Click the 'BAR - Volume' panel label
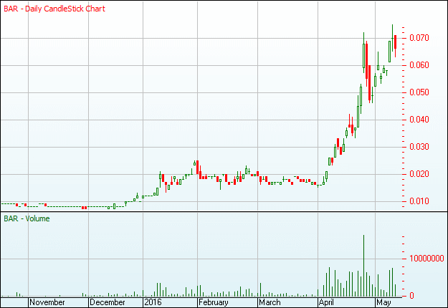 pyautogui.click(x=27, y=218)
